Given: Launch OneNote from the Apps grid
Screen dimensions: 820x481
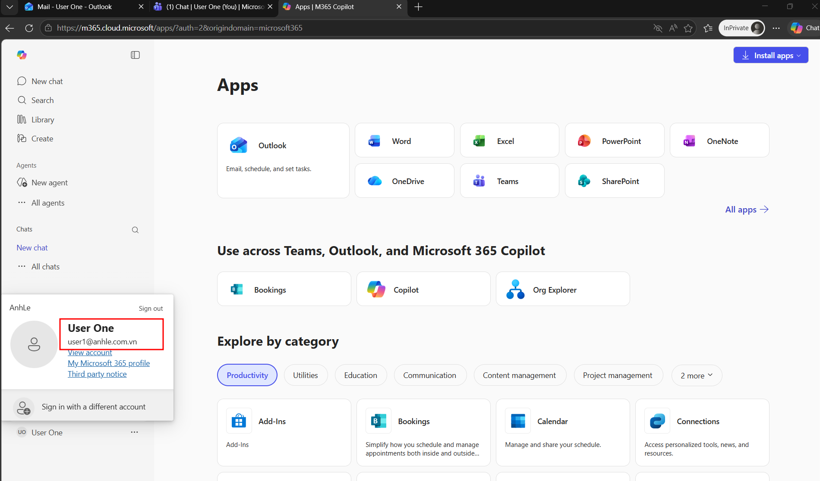Looking at the screenshot, I should click(719, 141).
